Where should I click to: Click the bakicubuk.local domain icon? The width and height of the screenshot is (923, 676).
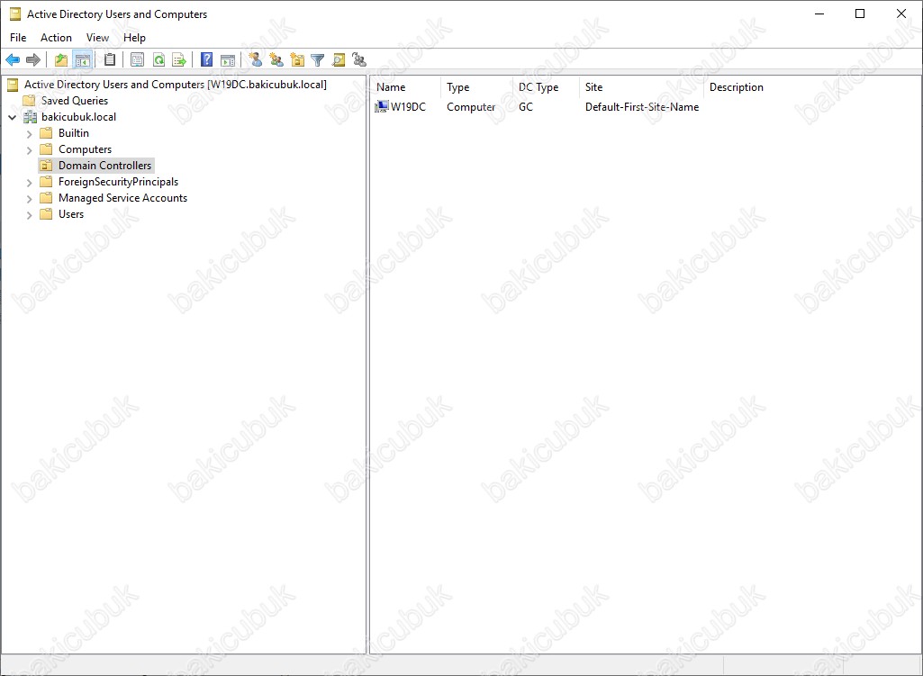(30, 117)
